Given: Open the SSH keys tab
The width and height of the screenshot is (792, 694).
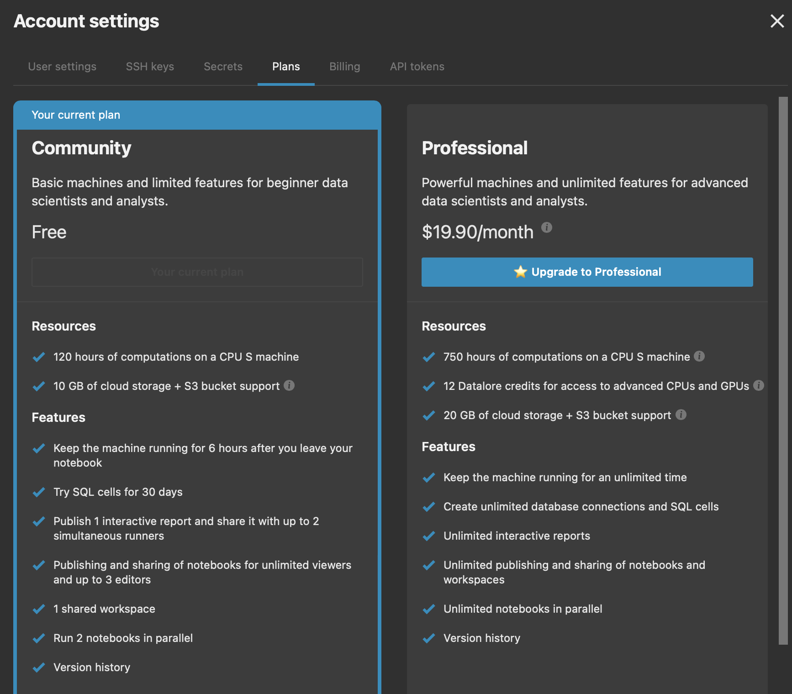Looking at the screenshot, I should coord(149,66).
